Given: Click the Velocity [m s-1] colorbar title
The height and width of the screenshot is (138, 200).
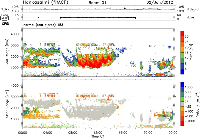Looking at the screenshot, I should coord(197,104).
